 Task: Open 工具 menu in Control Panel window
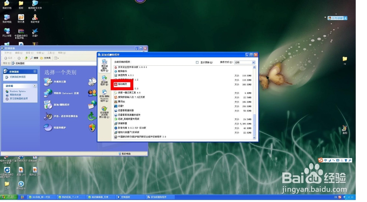[51, 53]
